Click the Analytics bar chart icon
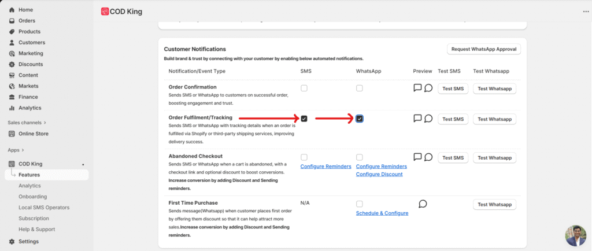This screenshot has width=592, height=251. pyautogui.click(x=12, y=108)
